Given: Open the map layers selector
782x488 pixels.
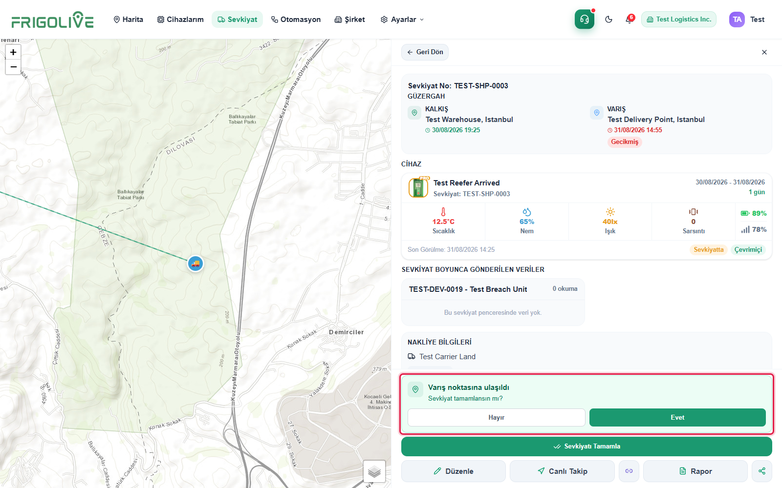Looking at the screenshot, I should (374, 471).
